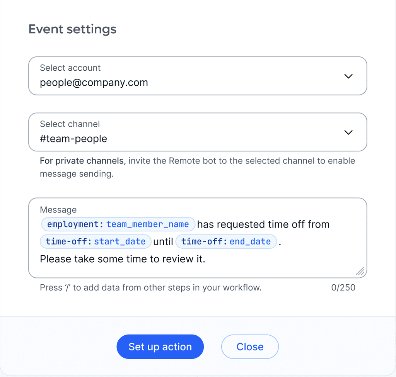396x377 pixels.
Task: Select the time-off: end_date token
Action: pyautogui.click(x=226, y=241)
